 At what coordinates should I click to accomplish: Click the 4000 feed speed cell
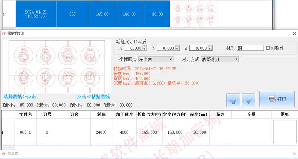click(x=124, y=132)
